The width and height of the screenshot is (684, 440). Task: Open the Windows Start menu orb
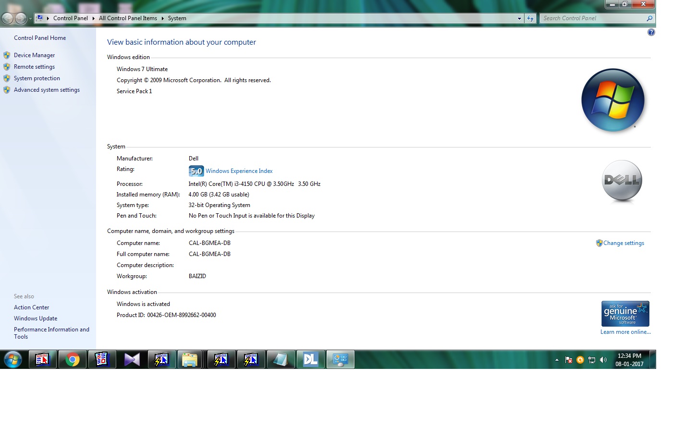[x=13, y=359]
